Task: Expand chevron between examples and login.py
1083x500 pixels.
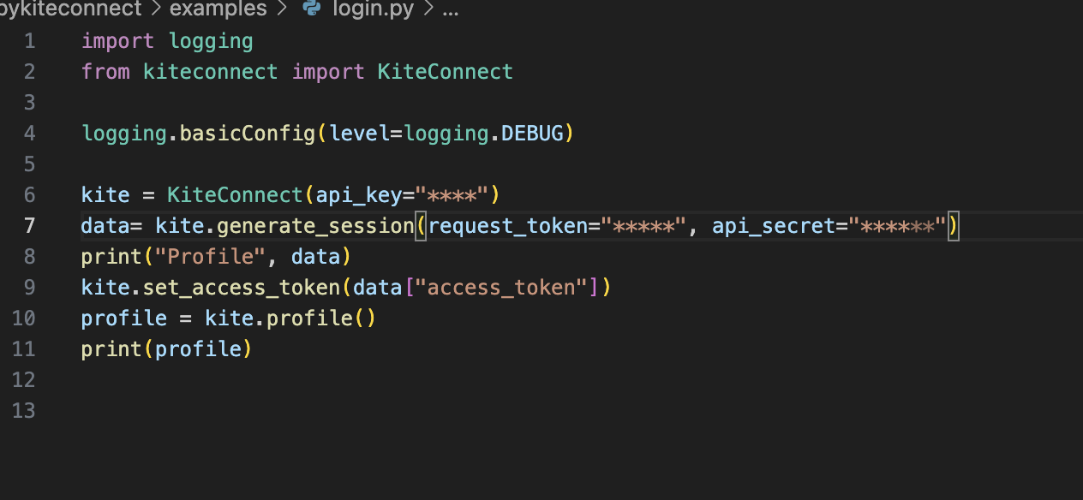Action: [x=284, y=9]
